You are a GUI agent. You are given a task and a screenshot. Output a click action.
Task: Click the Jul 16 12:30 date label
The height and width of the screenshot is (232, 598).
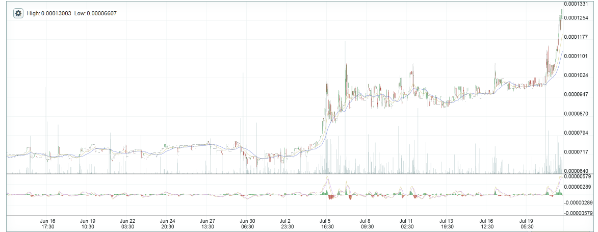(487, 224)
